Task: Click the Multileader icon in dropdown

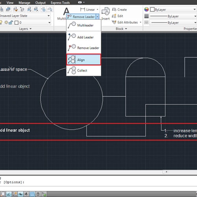Action: [72, 25]
